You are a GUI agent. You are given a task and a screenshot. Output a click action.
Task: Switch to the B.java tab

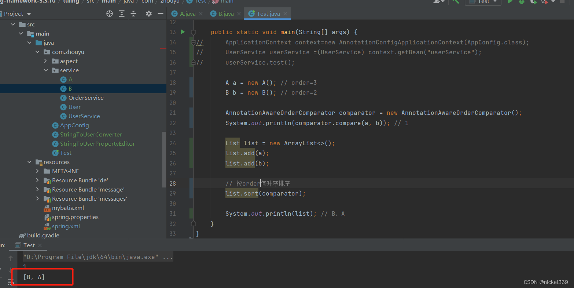[x=226, y=14]
